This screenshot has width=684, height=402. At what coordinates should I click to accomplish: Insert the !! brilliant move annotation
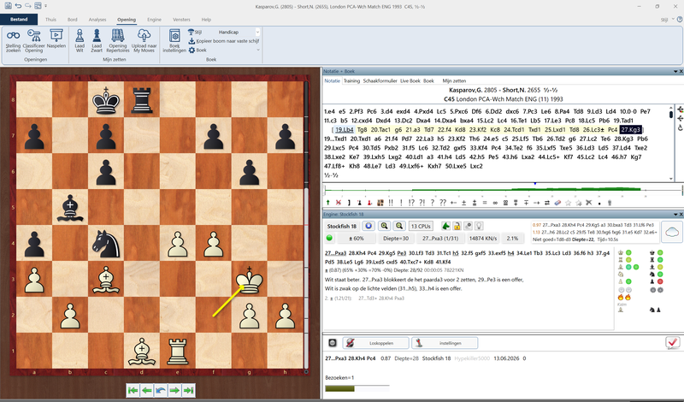coord(391,203)
